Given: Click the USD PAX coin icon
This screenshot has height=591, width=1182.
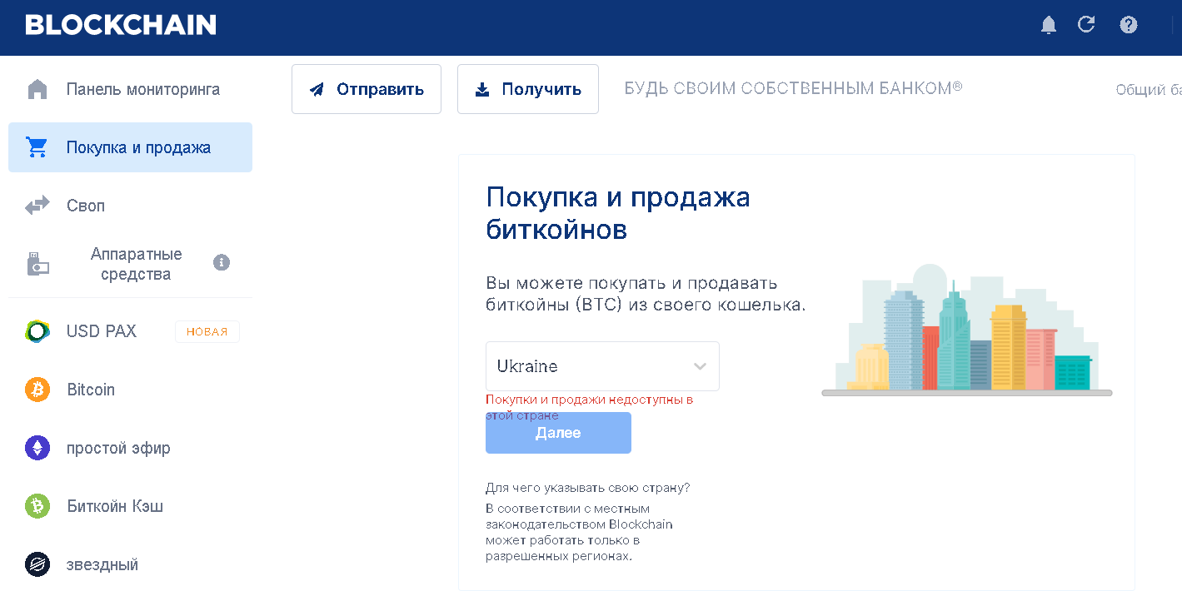Looking at the screenshot, I should pos(37,331).
